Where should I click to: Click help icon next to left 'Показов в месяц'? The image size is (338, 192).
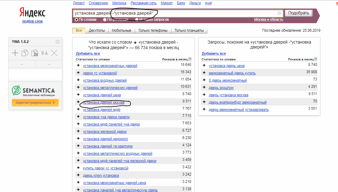click(190, 59)
